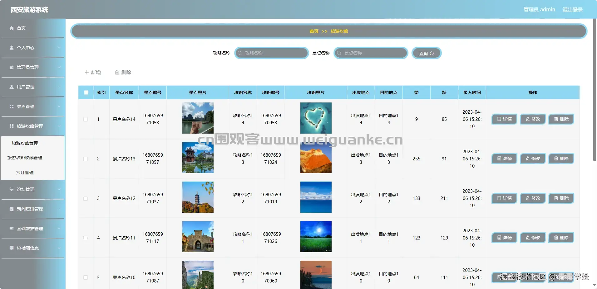Image resolution: width=597 pixels, height=289 pixels.
Task: Expand the 用户管理 menu arrow
Action: 59,87
